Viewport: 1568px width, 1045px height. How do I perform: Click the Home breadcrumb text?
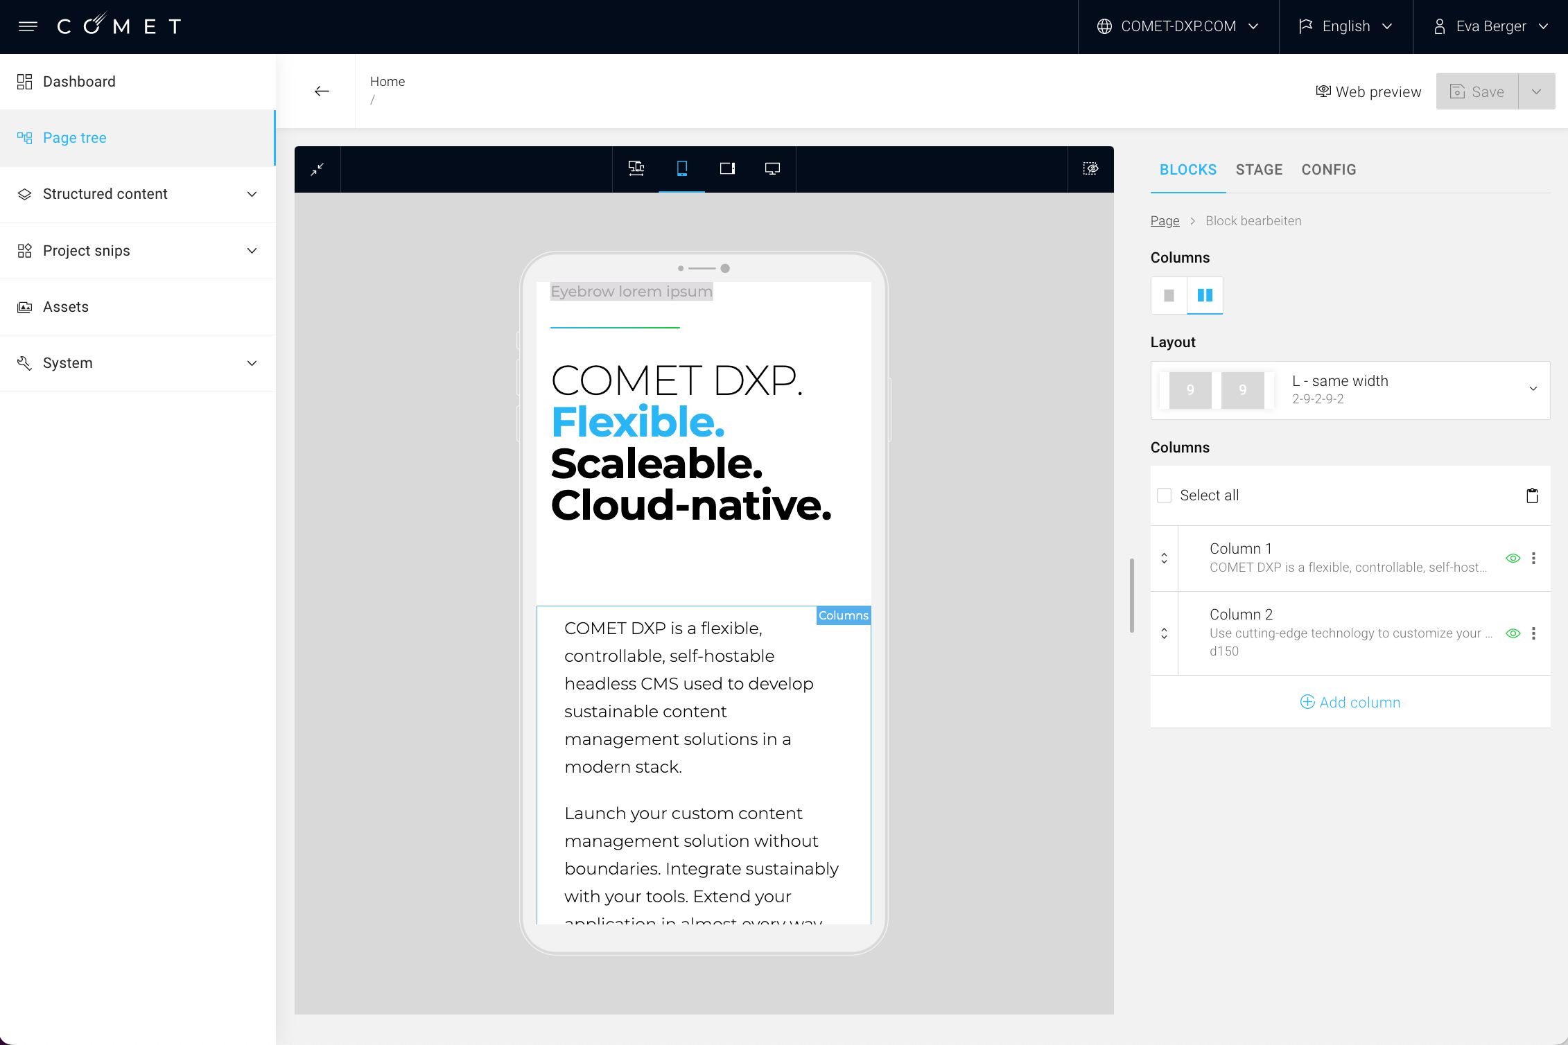pos(387,81)
